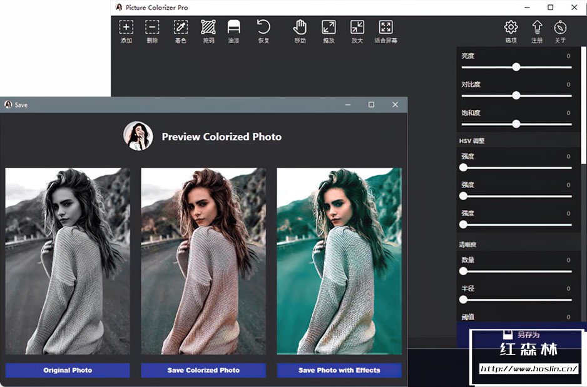Viewport: 587px width, 387px height.
Task: Maximize the Save dialog window
Action: pos(371,104)
